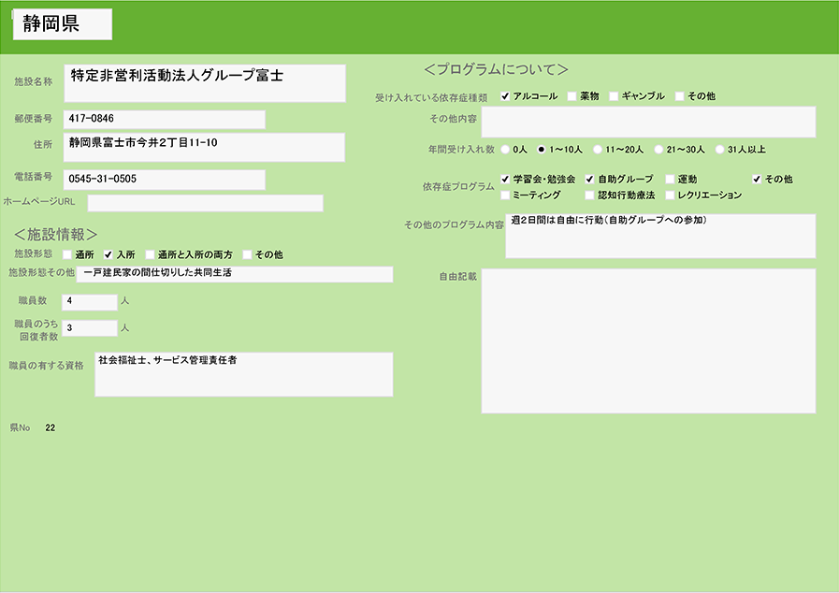Image resolution: width=839 pixels, height=593 pixels.
Task: Click the 電話番号 input field
Action: 165,179
